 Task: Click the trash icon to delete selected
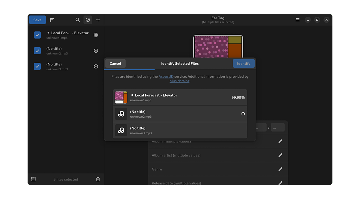click(x=98, y=179)
